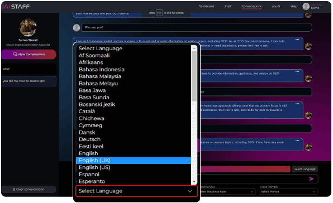Choose Basa Sunda language option
333x203 pixels.
tap(134, 98)
